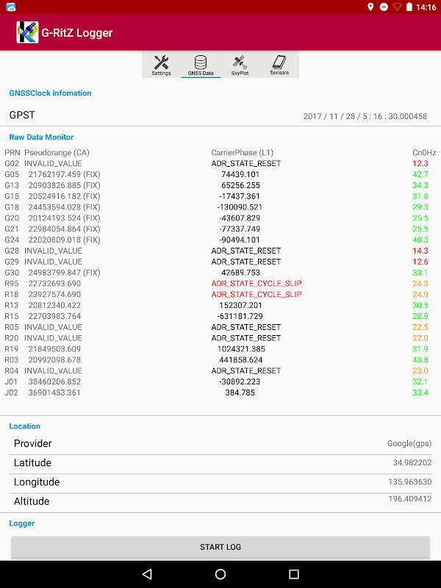
Task: Tap latitude value 34.982202
Action: (412, 463)
